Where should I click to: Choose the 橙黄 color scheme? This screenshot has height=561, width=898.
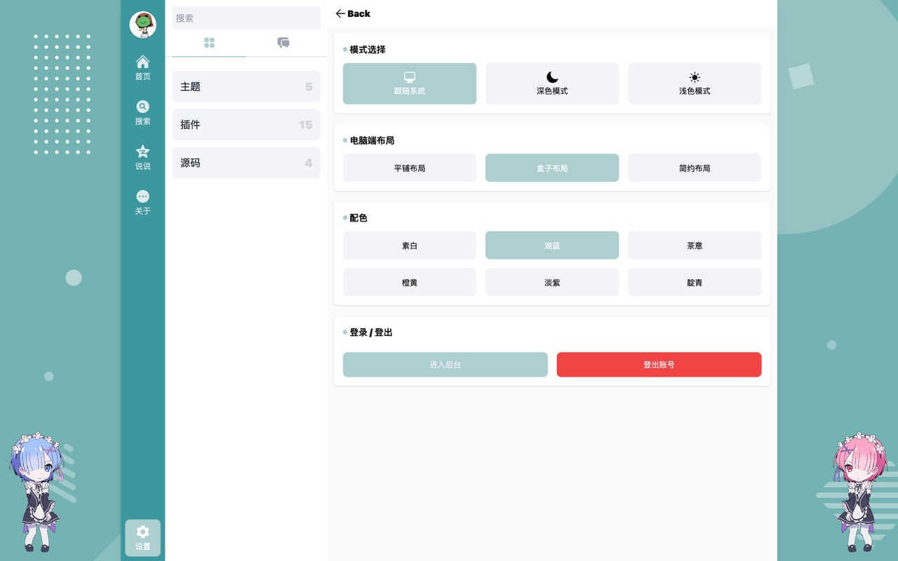[x=409, y=283]
